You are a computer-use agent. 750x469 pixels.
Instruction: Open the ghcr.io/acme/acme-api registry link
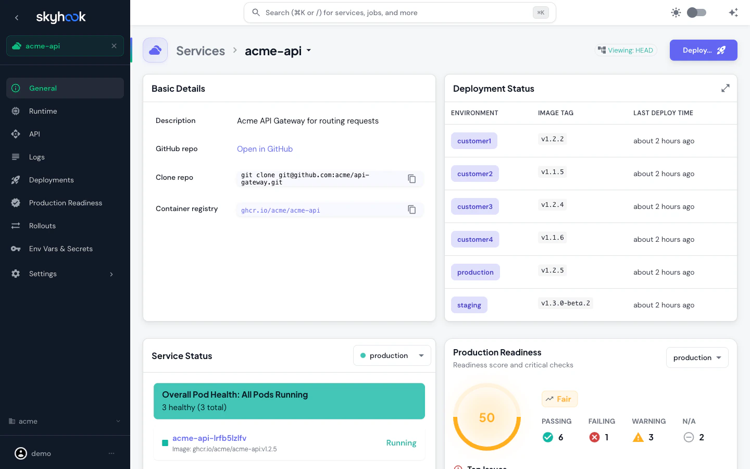point(281,211)
